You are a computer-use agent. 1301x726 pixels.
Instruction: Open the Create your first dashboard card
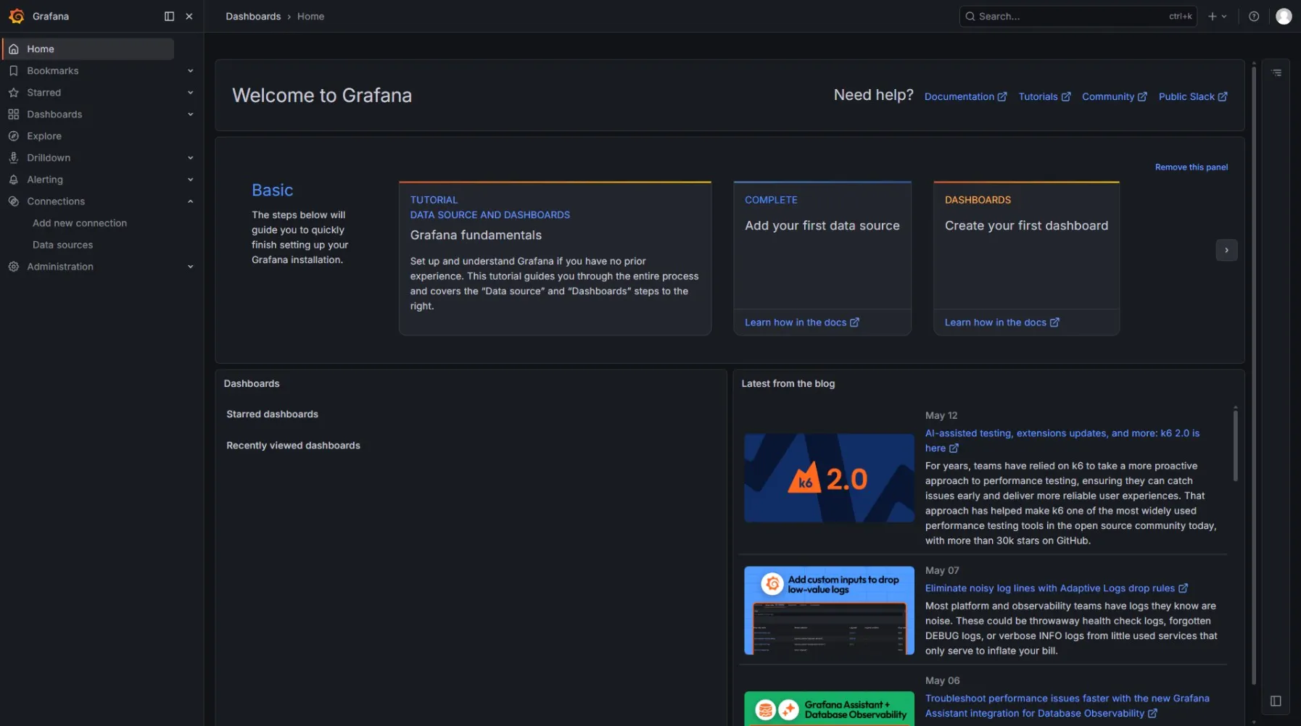(1026, 245)
